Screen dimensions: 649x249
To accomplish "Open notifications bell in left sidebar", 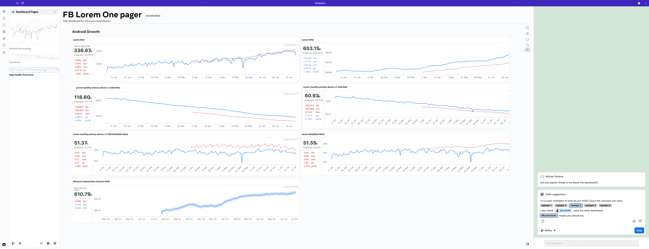I will [x=4, y=18].
